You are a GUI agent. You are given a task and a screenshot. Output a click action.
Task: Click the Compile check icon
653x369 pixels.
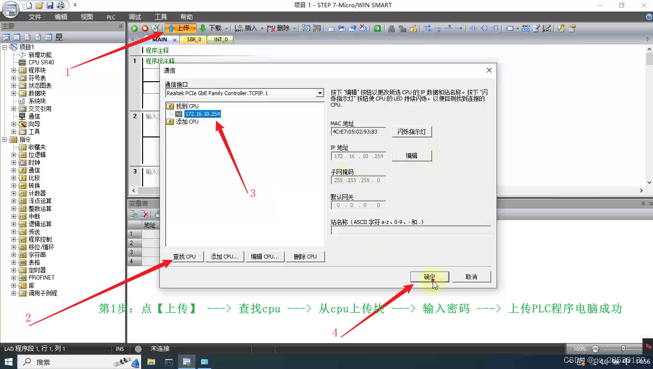point(156,28)
